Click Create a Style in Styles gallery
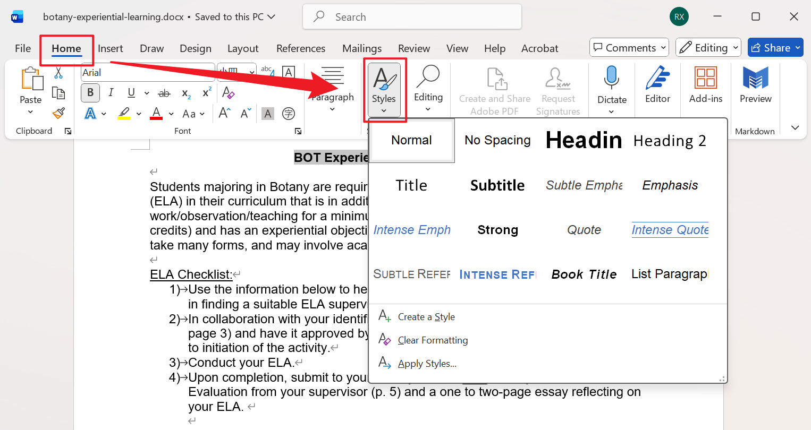Image resolution: width=811 pixels, height=430 pixels. [x=426, y=316]
